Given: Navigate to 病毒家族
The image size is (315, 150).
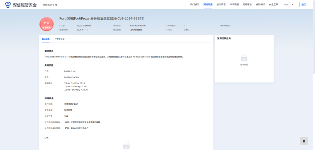Looking at the screenshot, I should click(247, 4).
